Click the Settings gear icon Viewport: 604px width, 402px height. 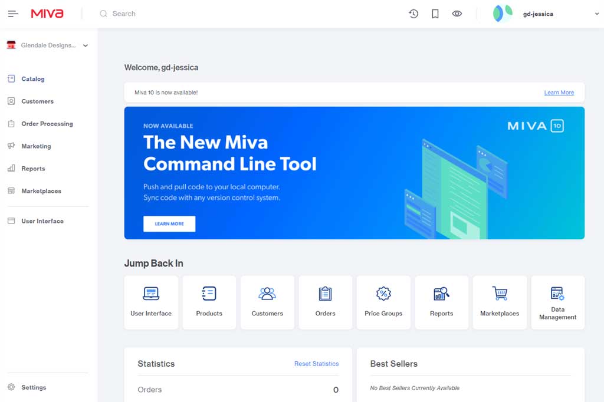[11, 387]
